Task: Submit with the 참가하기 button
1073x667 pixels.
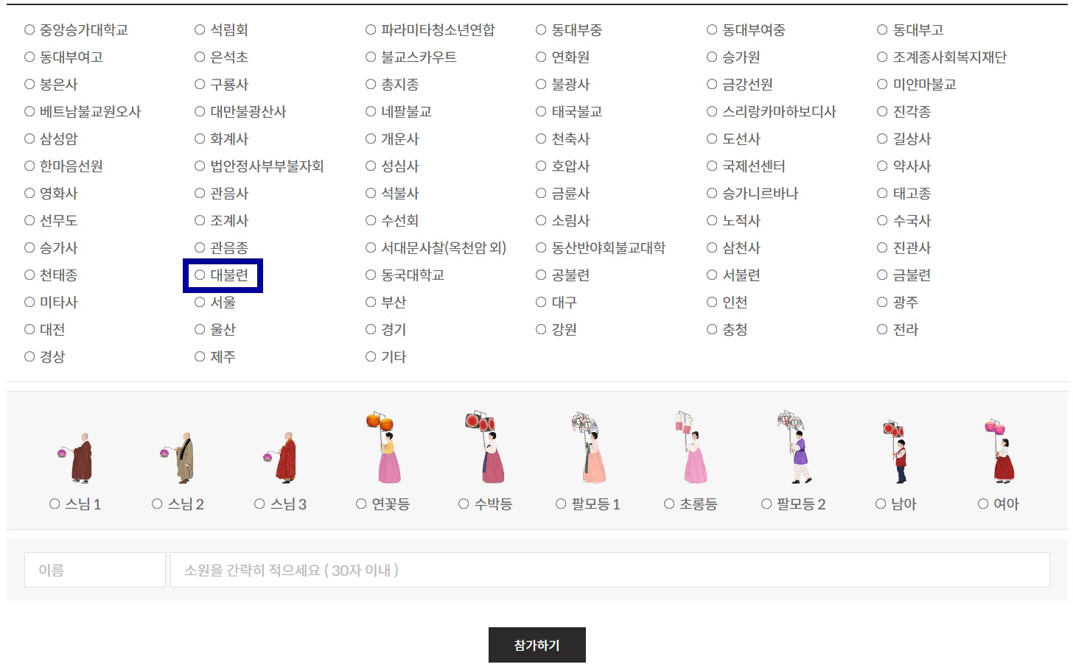Action: tap(537, 646)
